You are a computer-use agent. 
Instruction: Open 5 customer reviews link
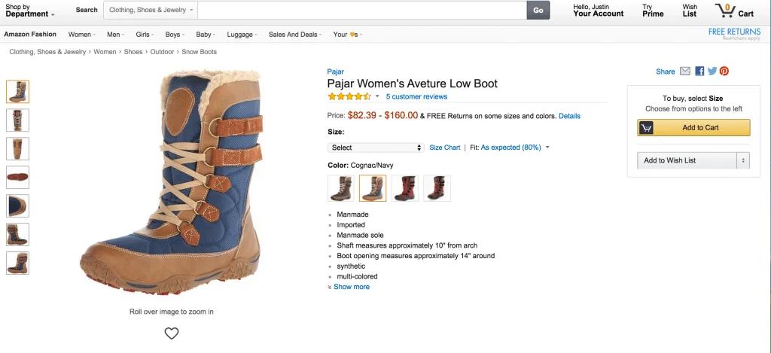416,96
